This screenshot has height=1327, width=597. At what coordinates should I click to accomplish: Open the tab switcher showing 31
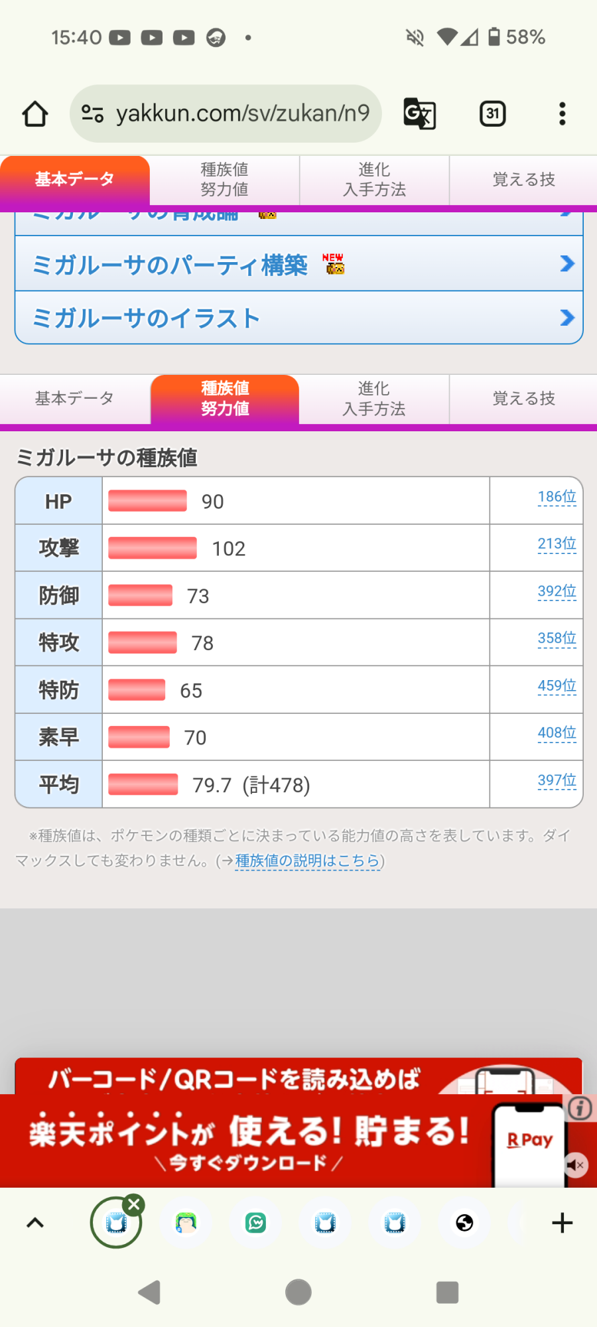pos(492,113)
